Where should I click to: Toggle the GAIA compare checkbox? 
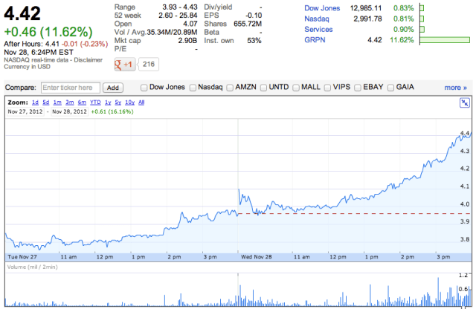click(x=391, y=88)
